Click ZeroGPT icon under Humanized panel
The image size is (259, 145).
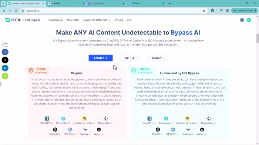click(x=150, y=118)
